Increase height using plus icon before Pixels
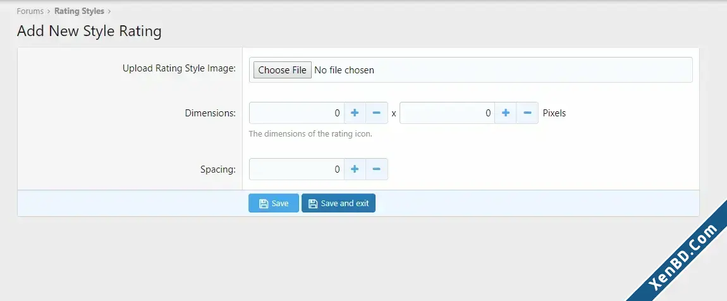The image size is (727, 301). coord(505,113)
